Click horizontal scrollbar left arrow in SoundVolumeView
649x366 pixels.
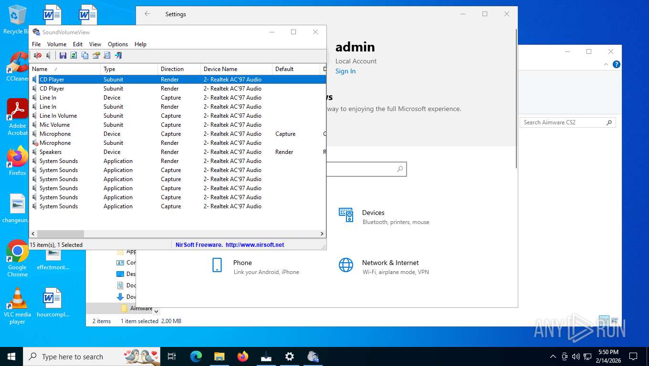point(33,234)
